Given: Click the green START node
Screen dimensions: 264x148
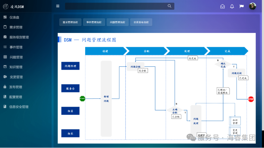Looking at the screenshot, I should coord(82,99).
